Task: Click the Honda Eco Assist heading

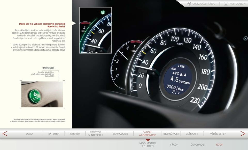Action: (x=42, y=25)
